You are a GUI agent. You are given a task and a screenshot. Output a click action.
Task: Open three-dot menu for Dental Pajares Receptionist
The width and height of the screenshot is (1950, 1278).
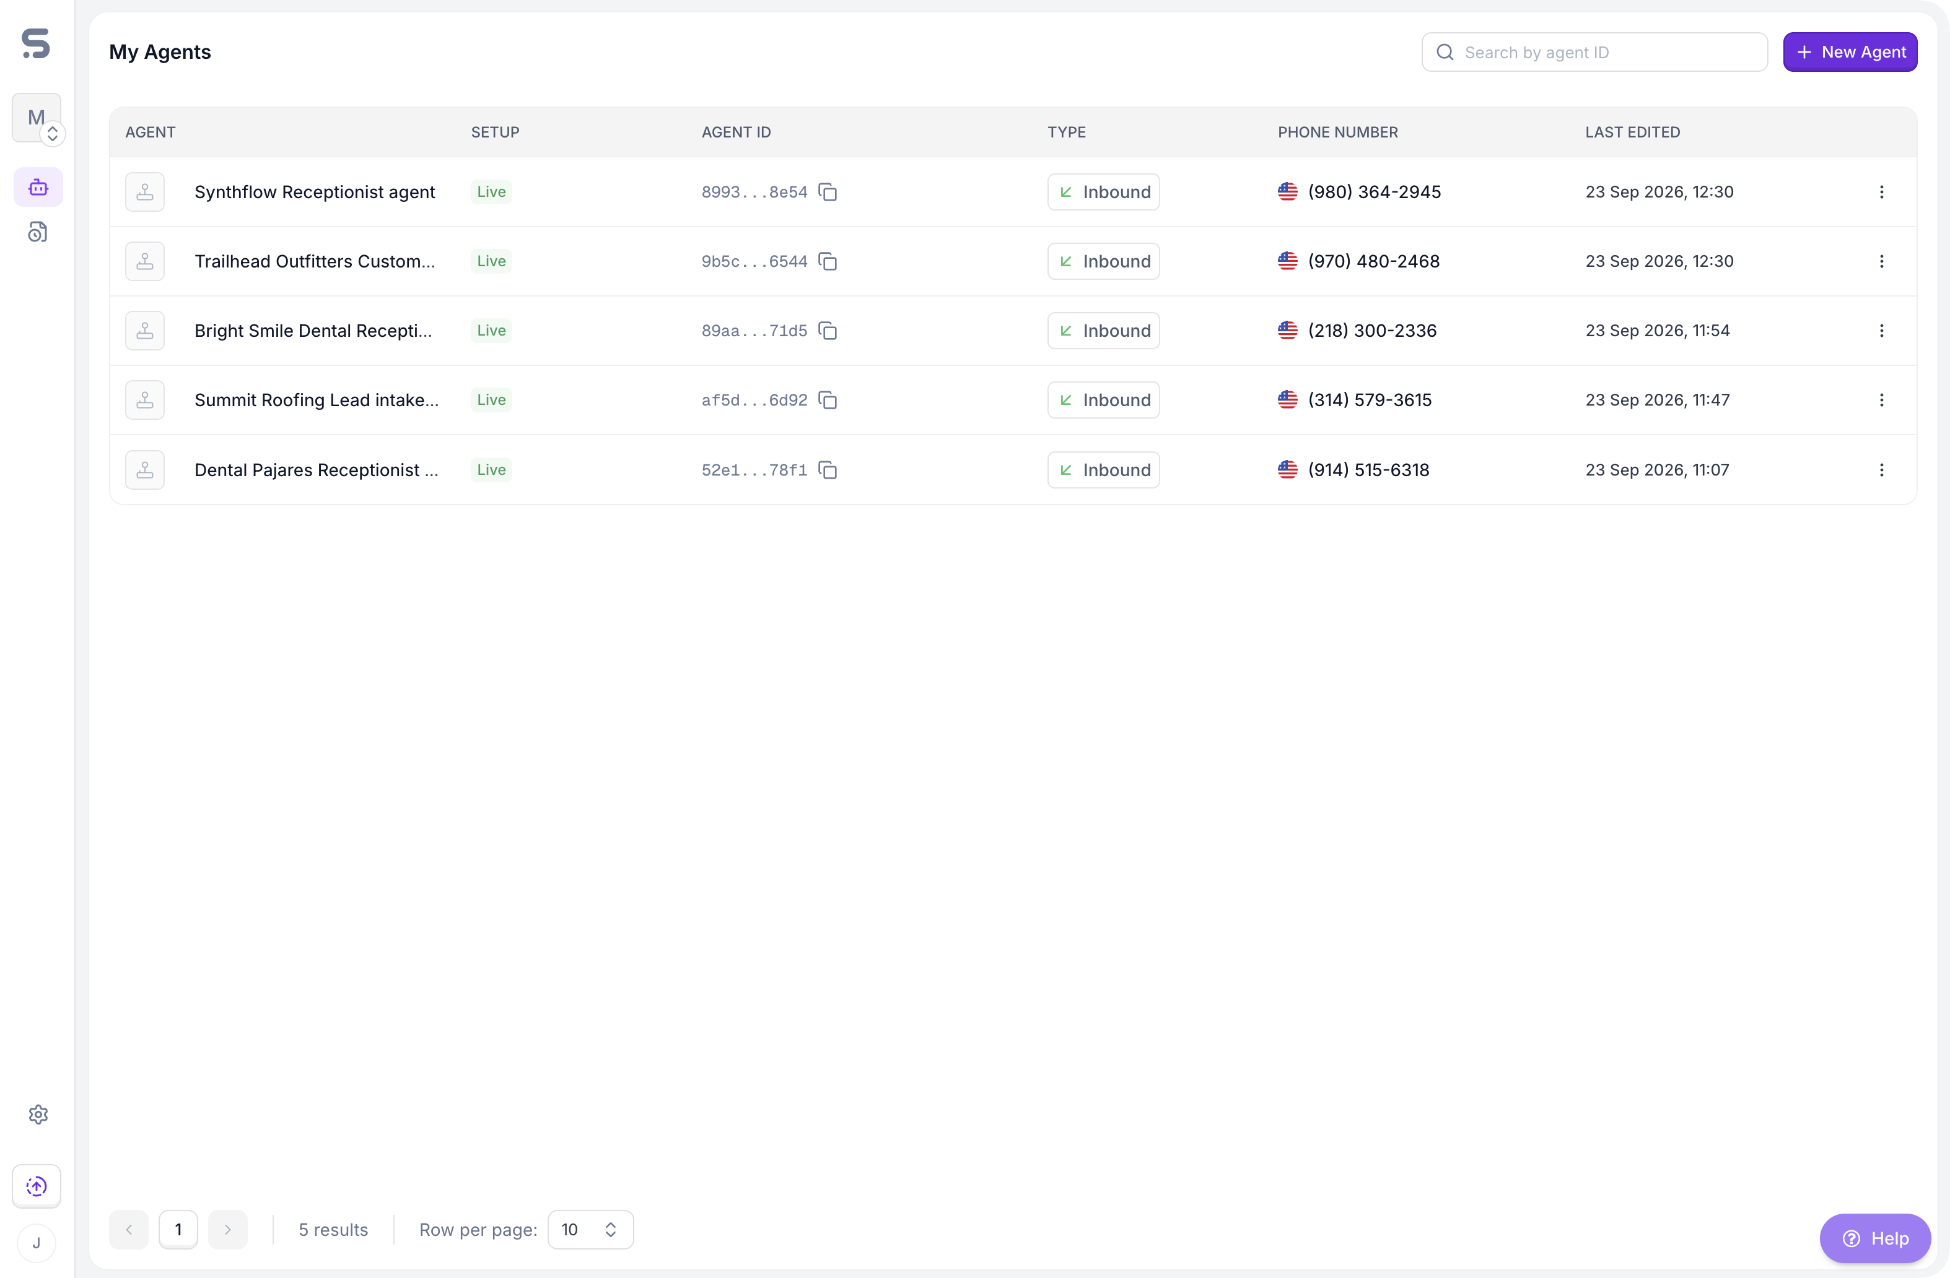coord(1881,470)
